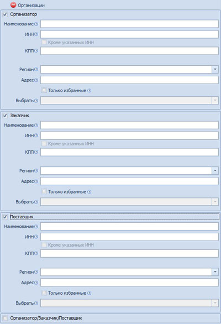Image resolution: width=221 pixels, height=324 pixels.
Task: Open help icon for Поставщик ИНН
Action: click(36, 237)
